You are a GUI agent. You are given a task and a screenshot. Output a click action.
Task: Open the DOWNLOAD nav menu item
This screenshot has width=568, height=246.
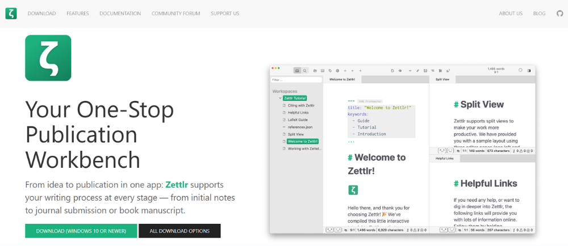pos(41,14)
